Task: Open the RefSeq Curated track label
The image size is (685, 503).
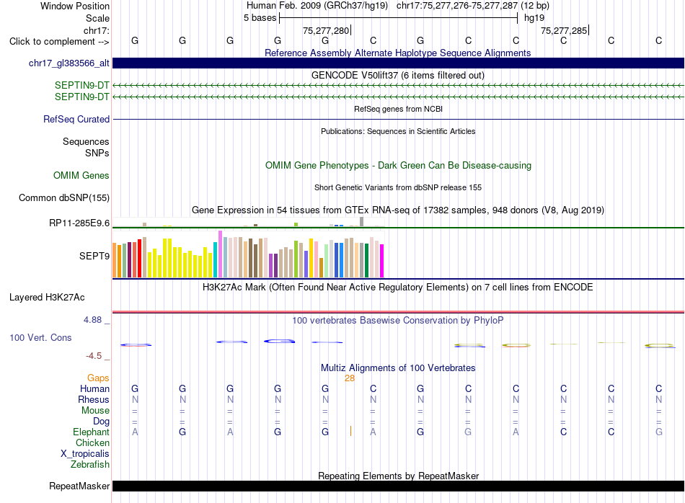Action: (x=76, y=119)
